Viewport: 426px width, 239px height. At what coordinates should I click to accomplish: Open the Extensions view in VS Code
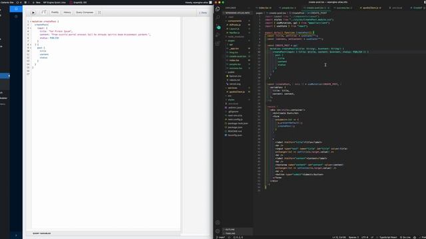point(218,44)
